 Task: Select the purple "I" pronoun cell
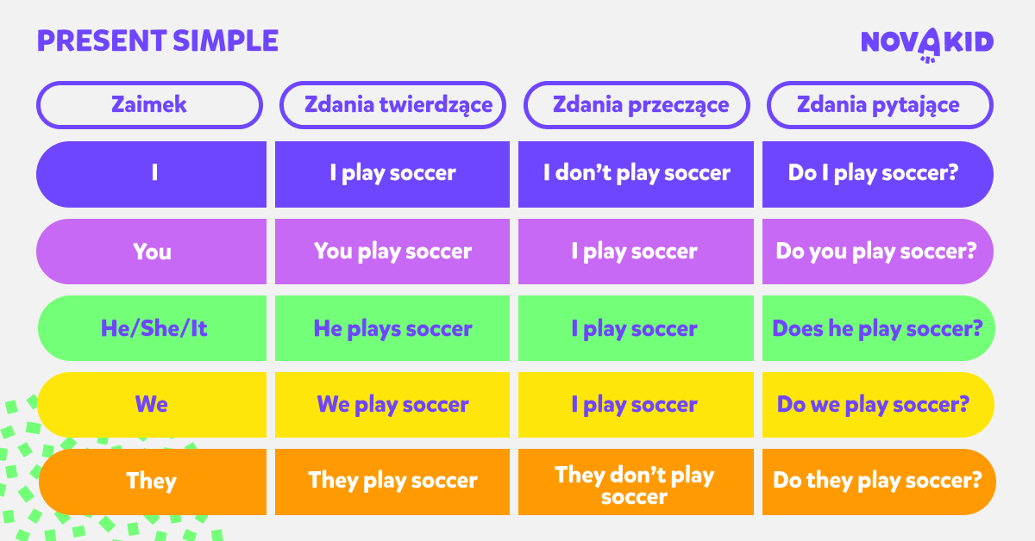pos(152,174)
